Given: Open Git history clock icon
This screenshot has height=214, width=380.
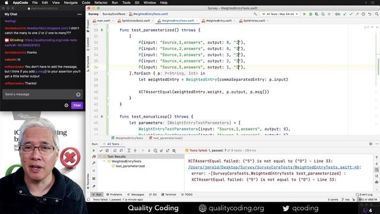Looking at the screenshot, I should click(x=363, y=14).
